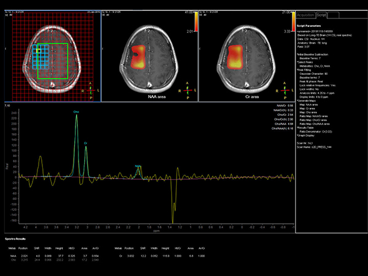Click the Cho/Cr 2.54 ratio readout
The image size is (368, 276).
point(285,115)
